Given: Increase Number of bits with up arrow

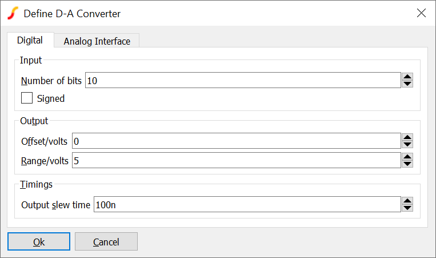Looking at the screenshot, I should pyautogui.click(x=407, y=77).
